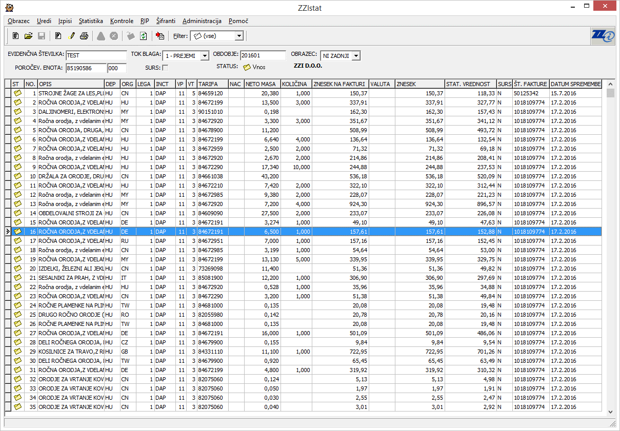The height and width of the screenshot is (431, 620).
Task: Click the vertical scrollbar down arrow
Action: tap(610, 412)
